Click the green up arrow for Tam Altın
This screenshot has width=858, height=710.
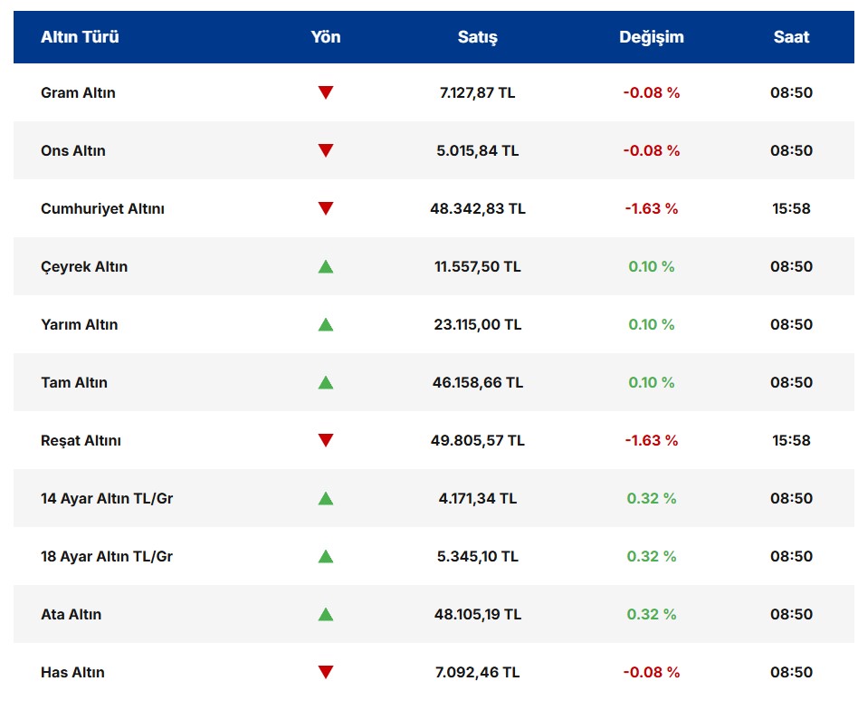[326, 382]
